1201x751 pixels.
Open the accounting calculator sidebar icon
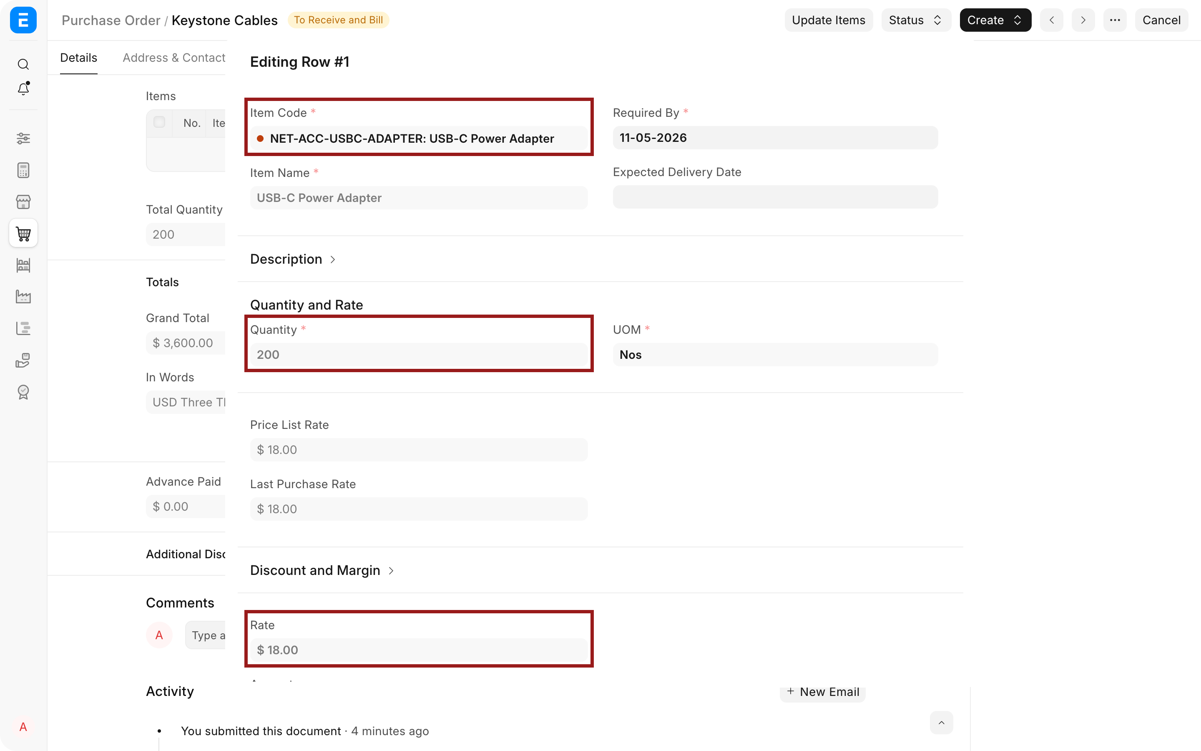click(x=23, y=170)
